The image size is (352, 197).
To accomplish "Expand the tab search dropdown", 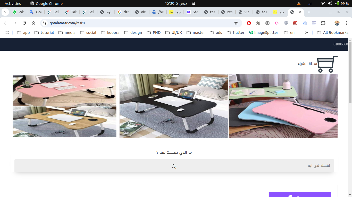I will pyautogui.click(x=5, y=12).
